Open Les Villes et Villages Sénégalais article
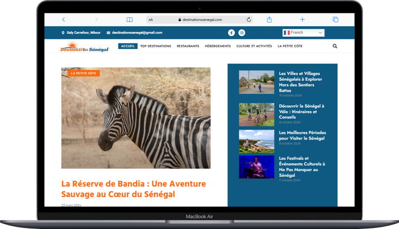Image resolution: width=399 pixels, height=229 pixels. (x=301, y=82)
